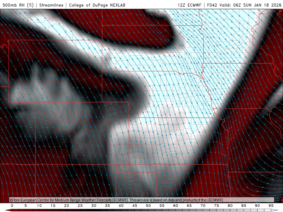This screenshot has width=283, height=212.
Task: Pick the colorbar label "45"
Action: click(x=135, y=206)
